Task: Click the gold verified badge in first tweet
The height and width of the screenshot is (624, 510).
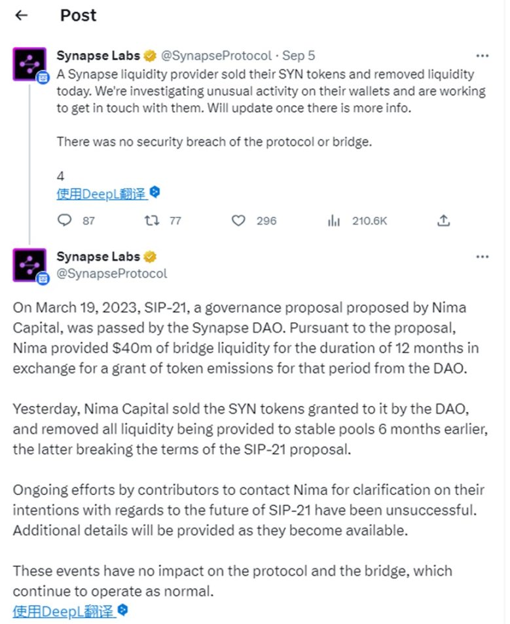Action: pyautogui.click(x=150, y=56)
